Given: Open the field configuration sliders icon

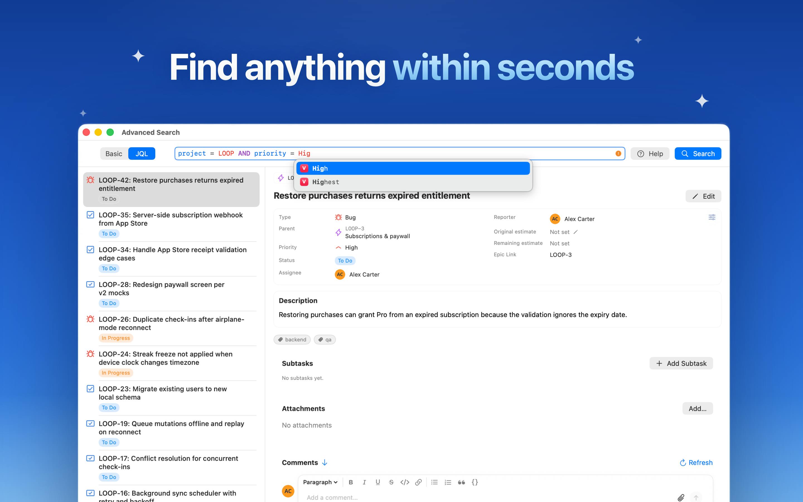Looking at the screenshot, I should click(x=712, y=217).
